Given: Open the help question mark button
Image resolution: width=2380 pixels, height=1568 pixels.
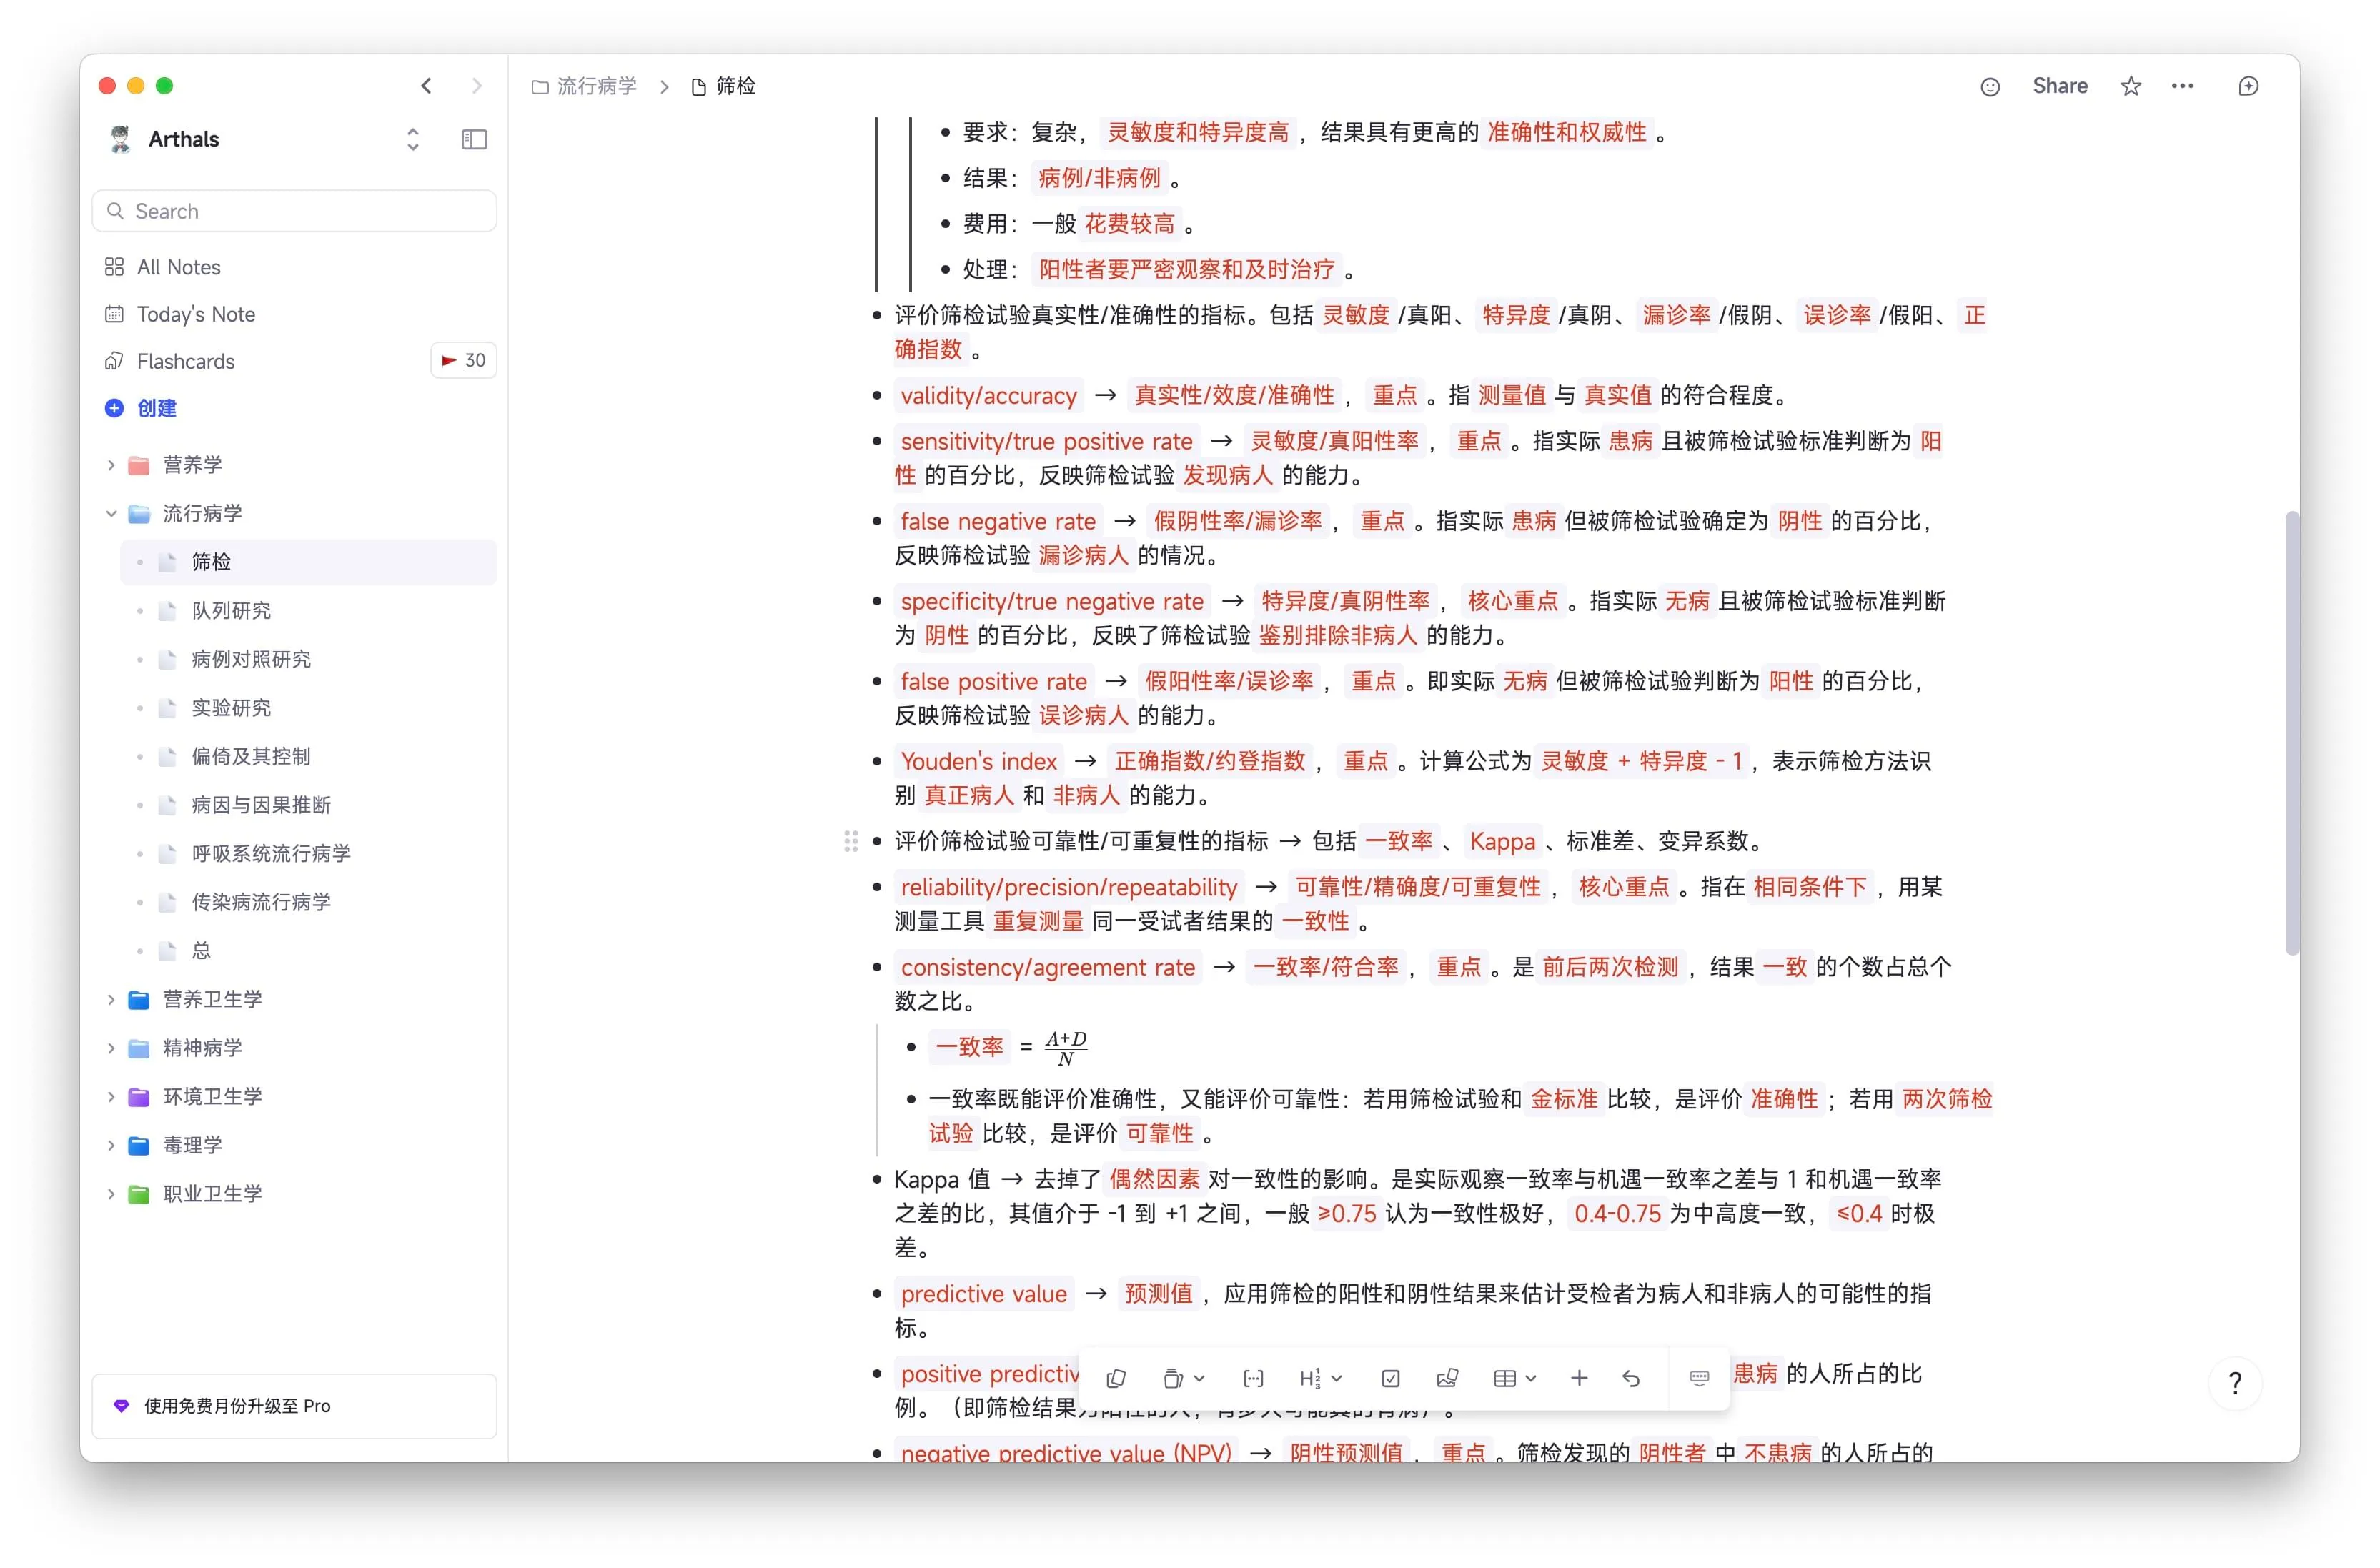Looking at the screenshot, I should (x=2235, y=1383).
